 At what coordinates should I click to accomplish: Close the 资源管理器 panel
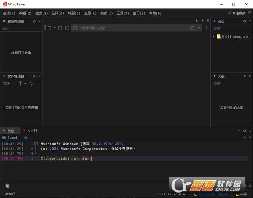40,21
